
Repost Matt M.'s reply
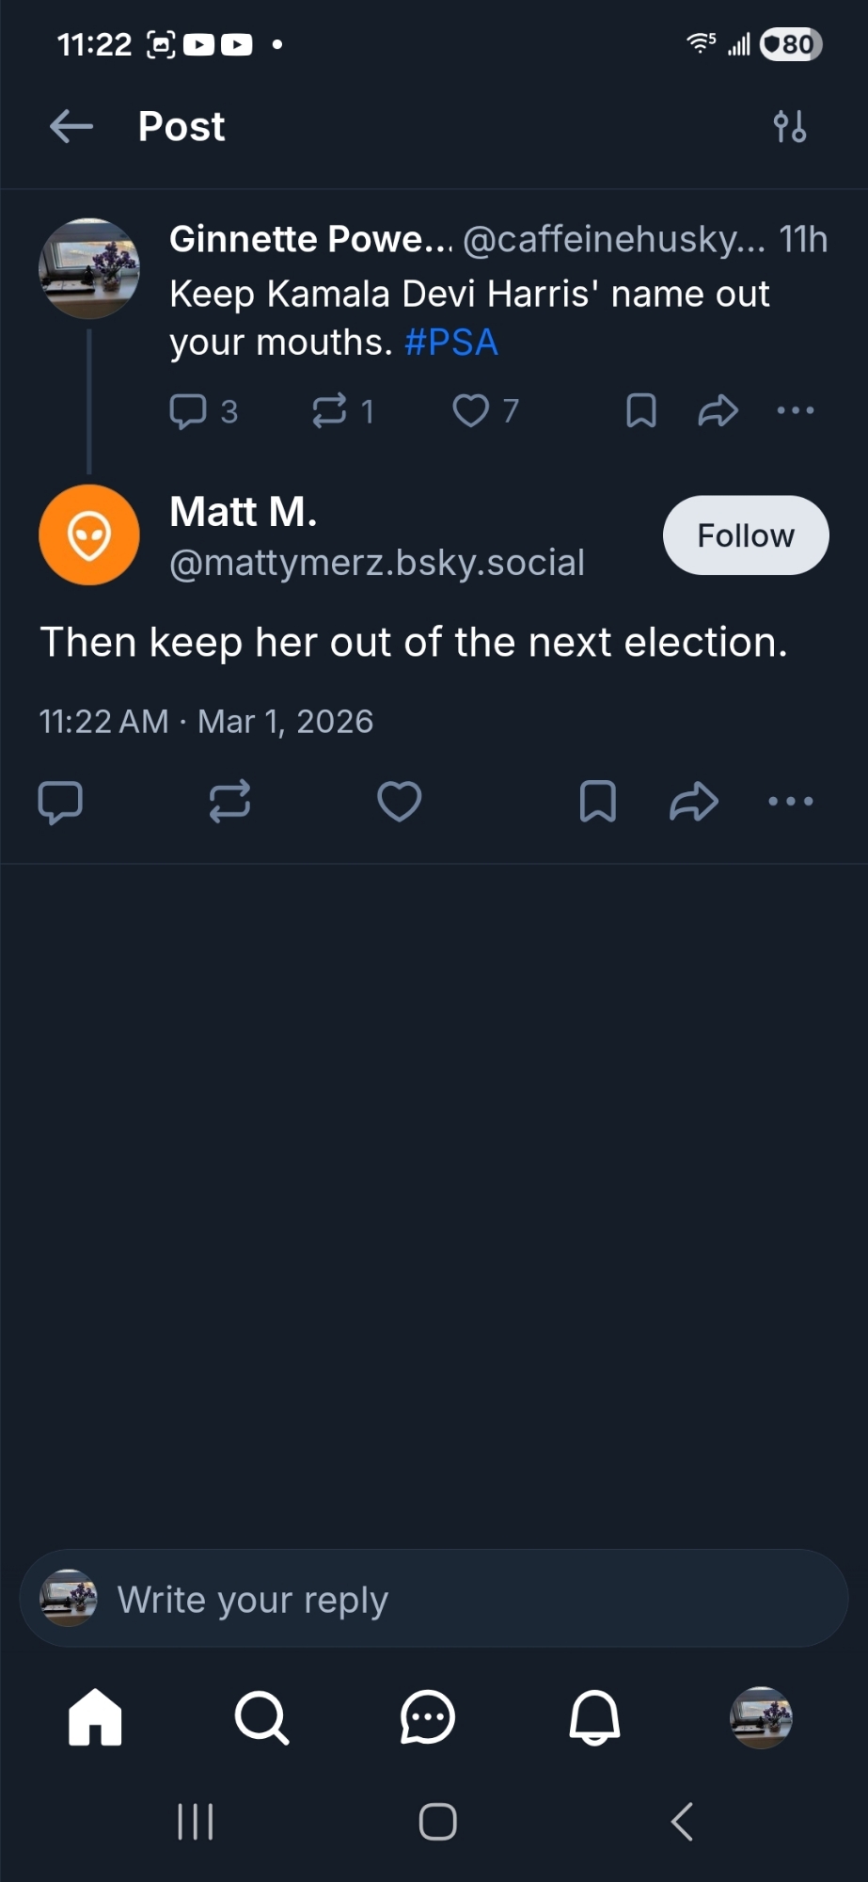pyautogui.click(x=229, y=802)
